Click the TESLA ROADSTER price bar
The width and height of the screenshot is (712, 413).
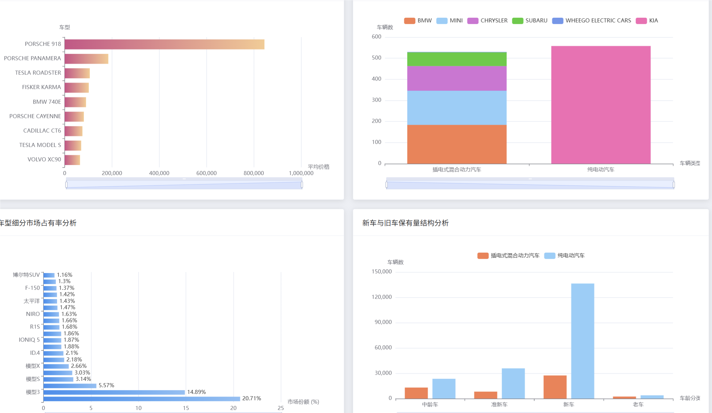tap(77, 73)
